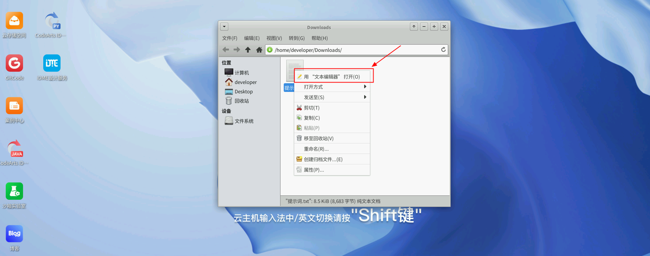Screen dimensions: 650x256
Task: Open the 文件(F) menu
Action: pyautogui.click(x=229, y=38)
